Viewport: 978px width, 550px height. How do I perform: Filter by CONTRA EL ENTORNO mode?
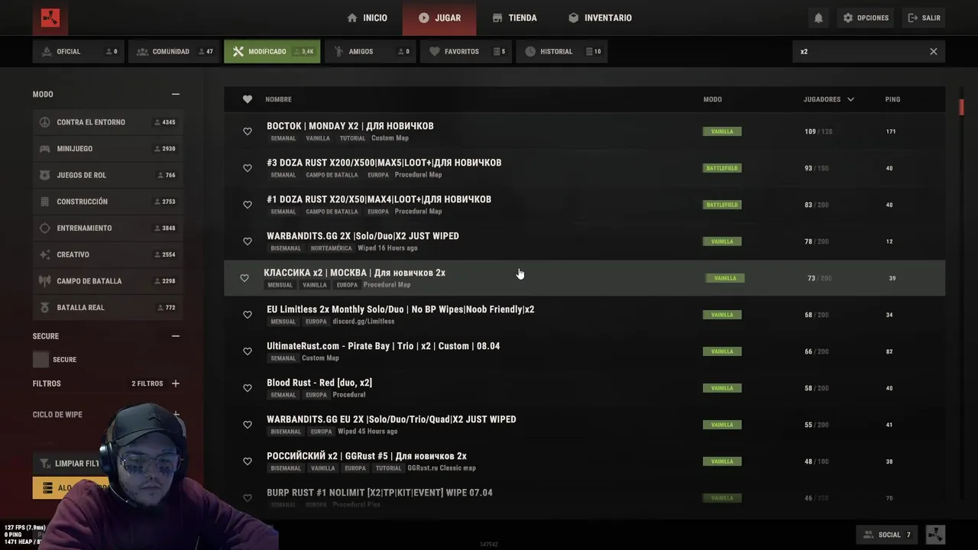click(107, 122)
